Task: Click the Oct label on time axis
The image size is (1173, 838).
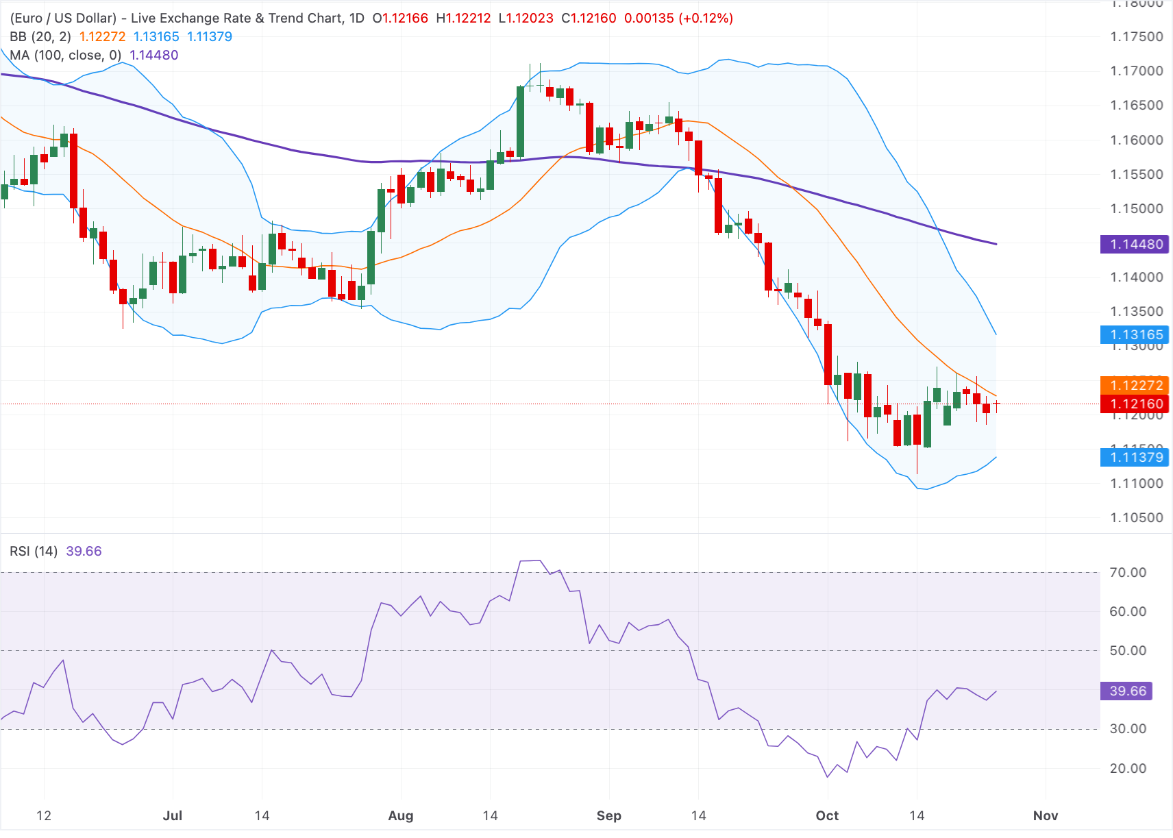Action: point(827,816)
